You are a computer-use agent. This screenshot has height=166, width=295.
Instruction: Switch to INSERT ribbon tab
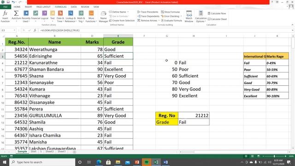(29, 7)
